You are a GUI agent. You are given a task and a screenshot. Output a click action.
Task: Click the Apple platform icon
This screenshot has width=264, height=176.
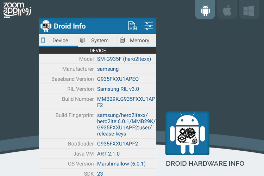[227, 11]
